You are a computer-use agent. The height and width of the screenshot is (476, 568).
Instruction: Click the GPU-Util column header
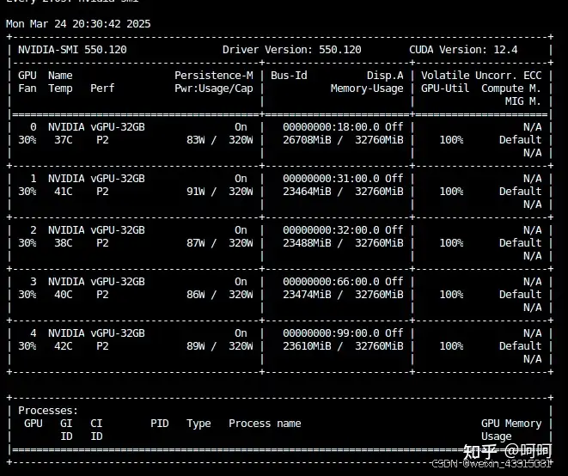coord(445,88)
